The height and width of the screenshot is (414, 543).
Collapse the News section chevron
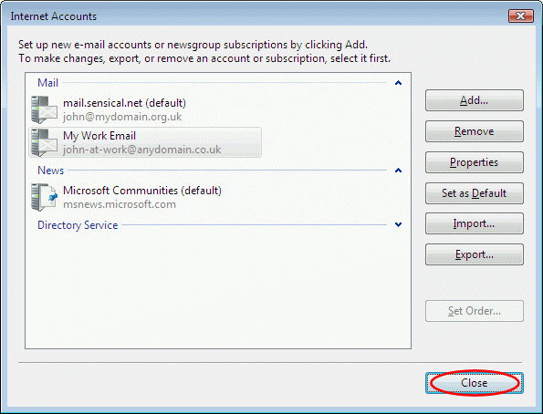pyautogui.click(x=398, y=171)
